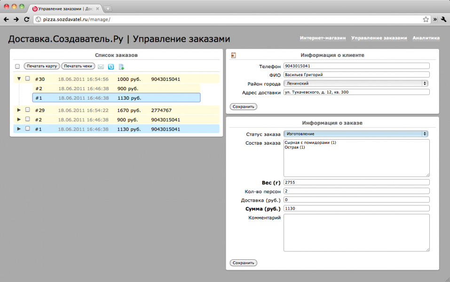Click the clipboard icon in client info panel
Screen dimensions: 450x282
(x=233, y=55)
